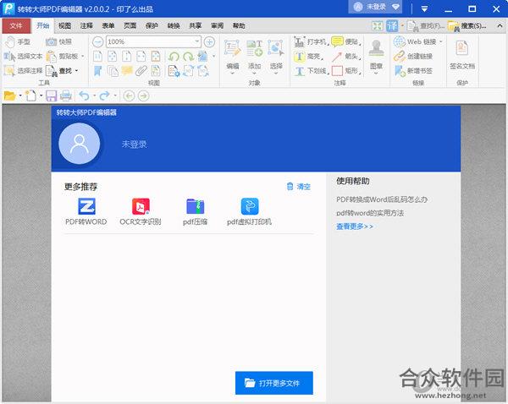The image size is (508, 404).
Task: Open the File (文件) menu
Action: tap(16, 25)
